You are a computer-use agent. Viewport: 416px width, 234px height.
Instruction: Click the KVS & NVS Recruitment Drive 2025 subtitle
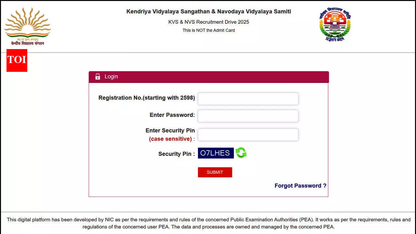[x=209, y=22]
